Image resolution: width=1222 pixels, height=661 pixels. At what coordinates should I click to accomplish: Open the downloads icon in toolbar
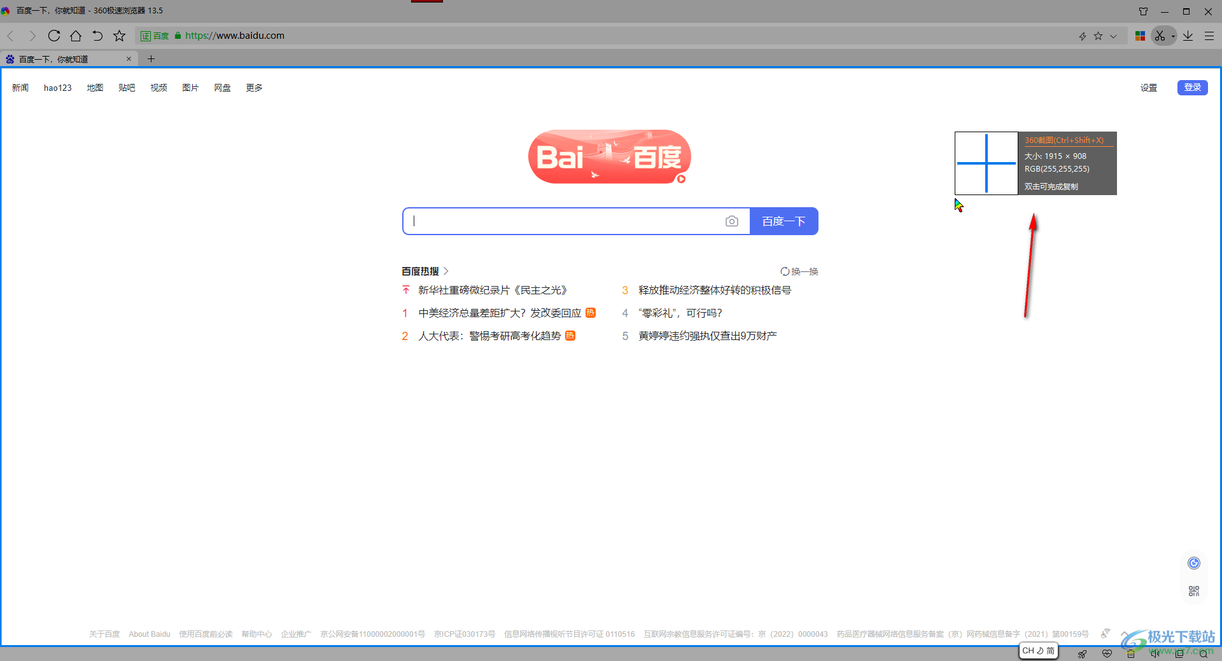pyautogui.click(x=1188, y=36)
